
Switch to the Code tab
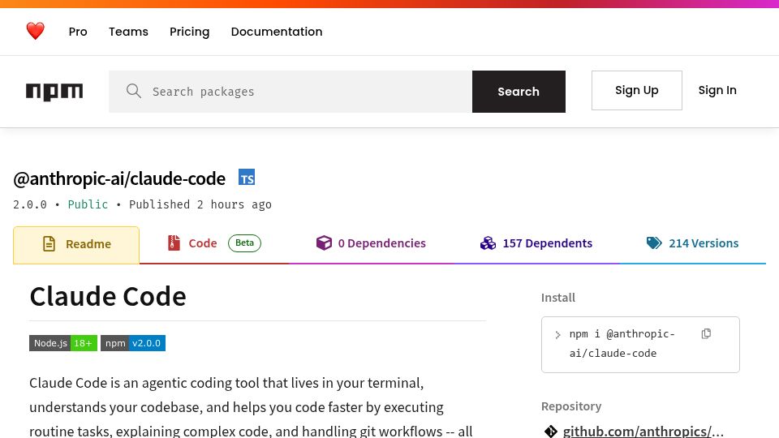click(214, 243)
